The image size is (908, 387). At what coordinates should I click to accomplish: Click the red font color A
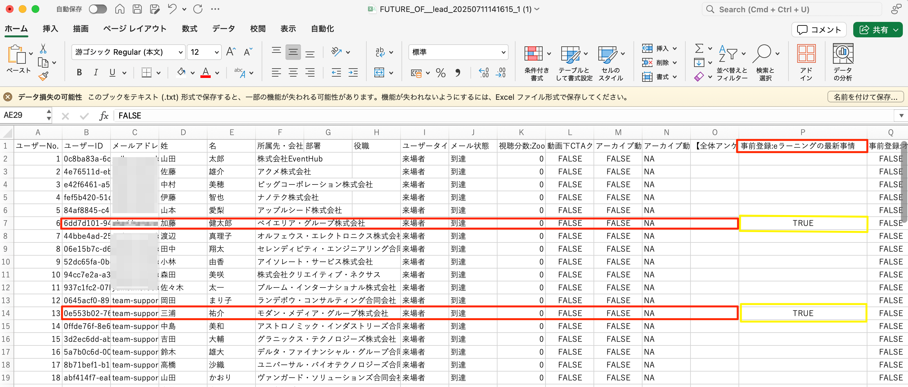click(206, 72)
